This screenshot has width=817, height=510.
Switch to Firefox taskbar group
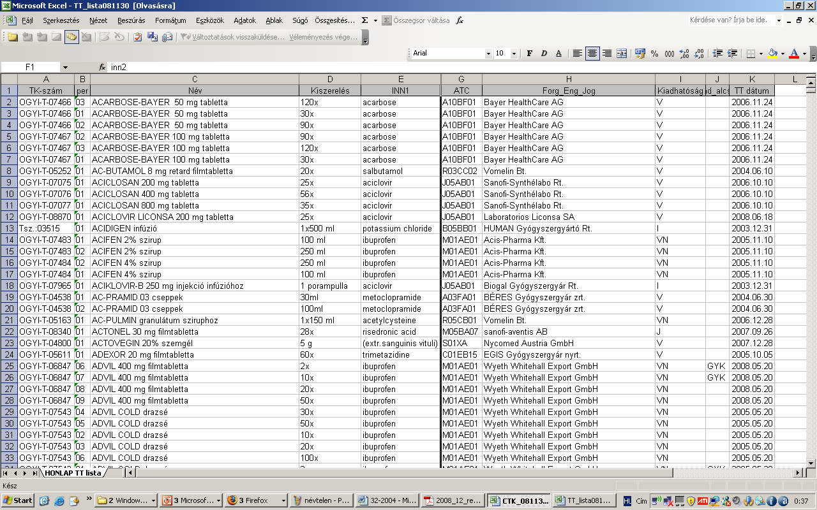point(255,500)
